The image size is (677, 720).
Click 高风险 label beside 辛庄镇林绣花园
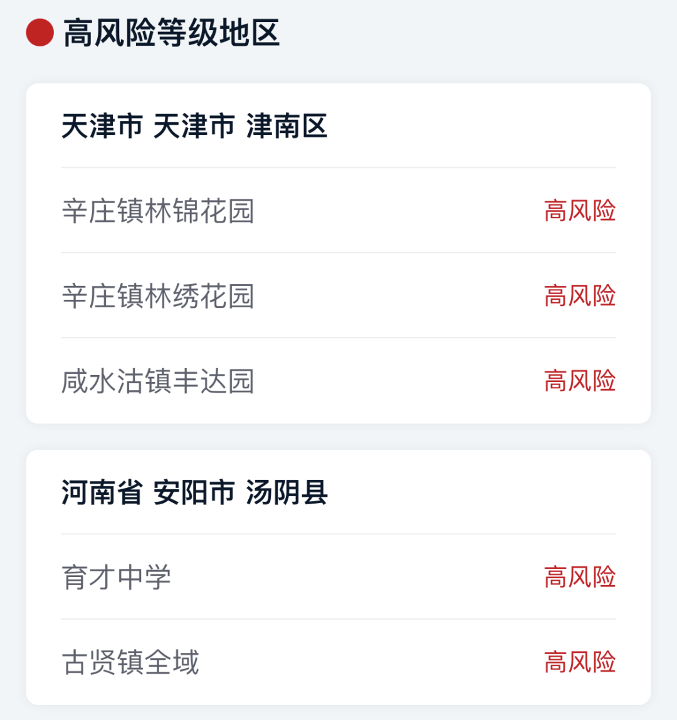click(580, 296)
